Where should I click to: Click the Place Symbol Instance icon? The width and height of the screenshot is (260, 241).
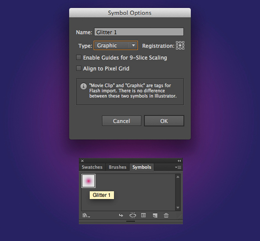pyautogui.click(x=121, y=215)
